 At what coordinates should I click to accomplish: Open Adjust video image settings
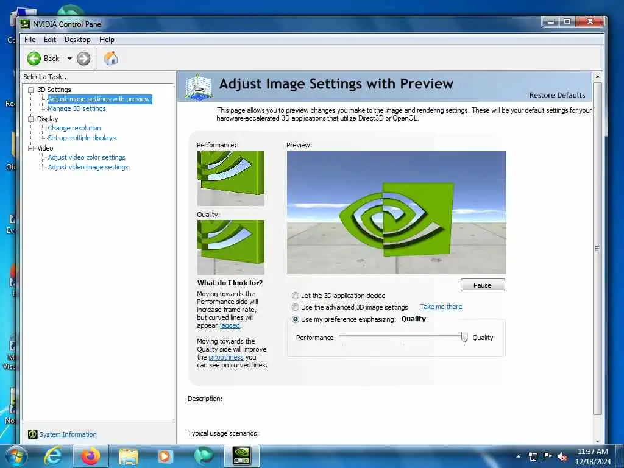click(88, 167)
